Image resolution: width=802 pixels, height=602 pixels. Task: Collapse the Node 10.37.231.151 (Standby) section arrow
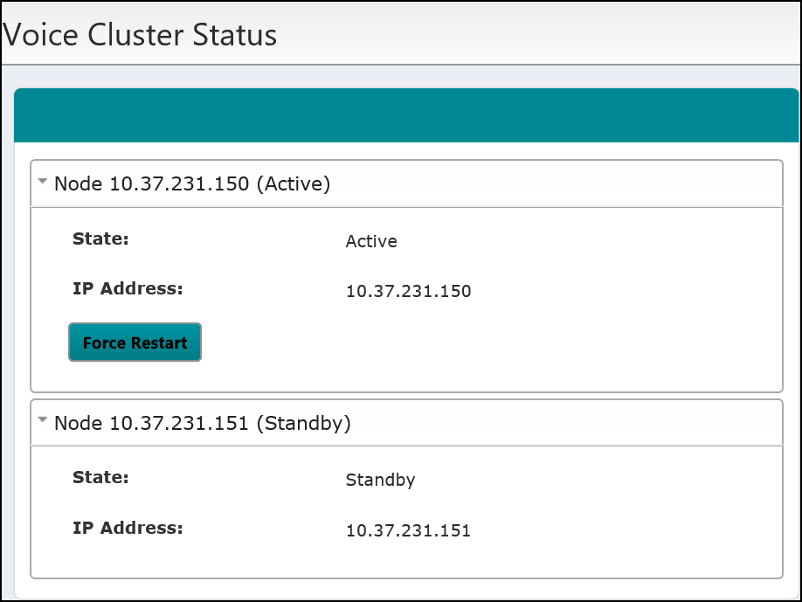pyautogui.click(x=43, y=420)
